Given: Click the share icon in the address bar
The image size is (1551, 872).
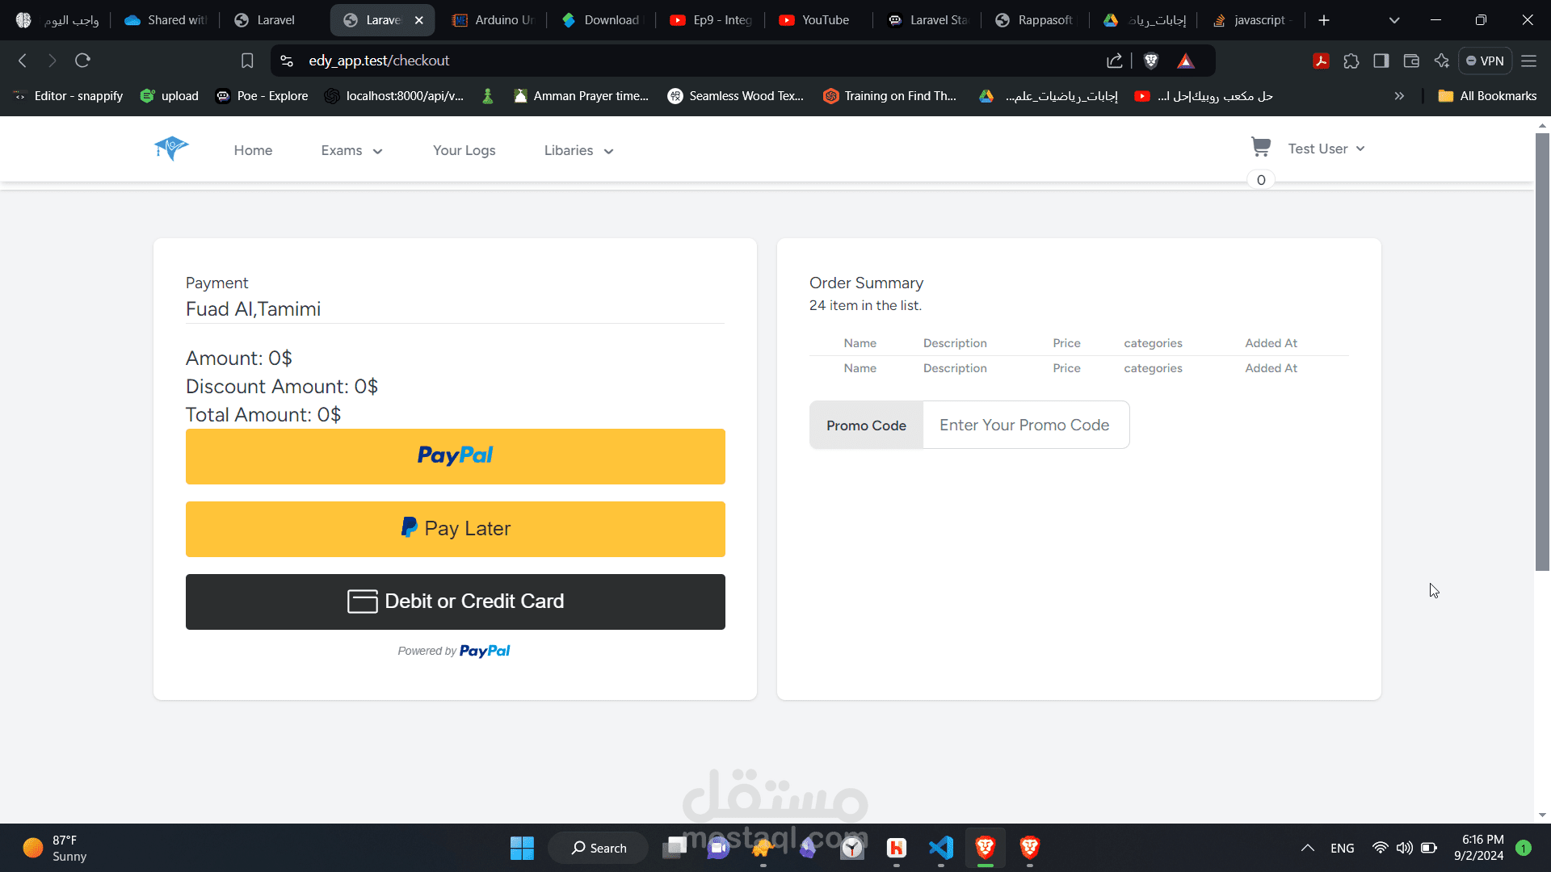Looking at the screenshot, I should click(x=1115, y=61).
